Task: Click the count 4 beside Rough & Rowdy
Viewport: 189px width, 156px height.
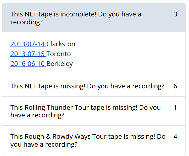Action: click(175, 136)
